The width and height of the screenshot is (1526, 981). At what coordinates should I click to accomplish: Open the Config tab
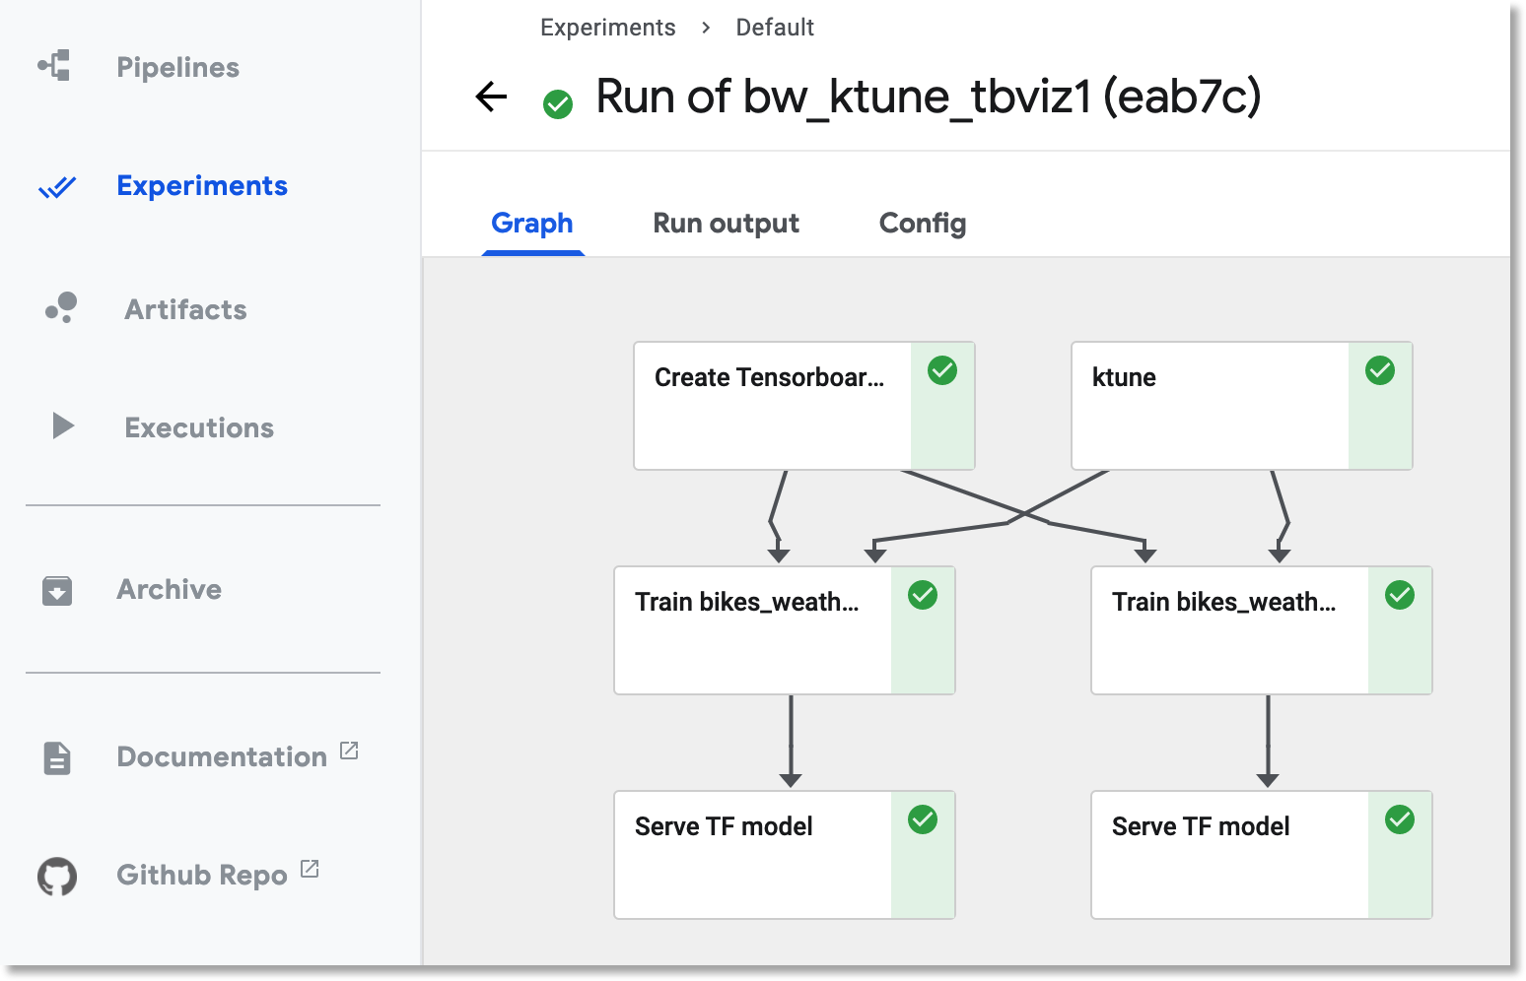(922, 224)
